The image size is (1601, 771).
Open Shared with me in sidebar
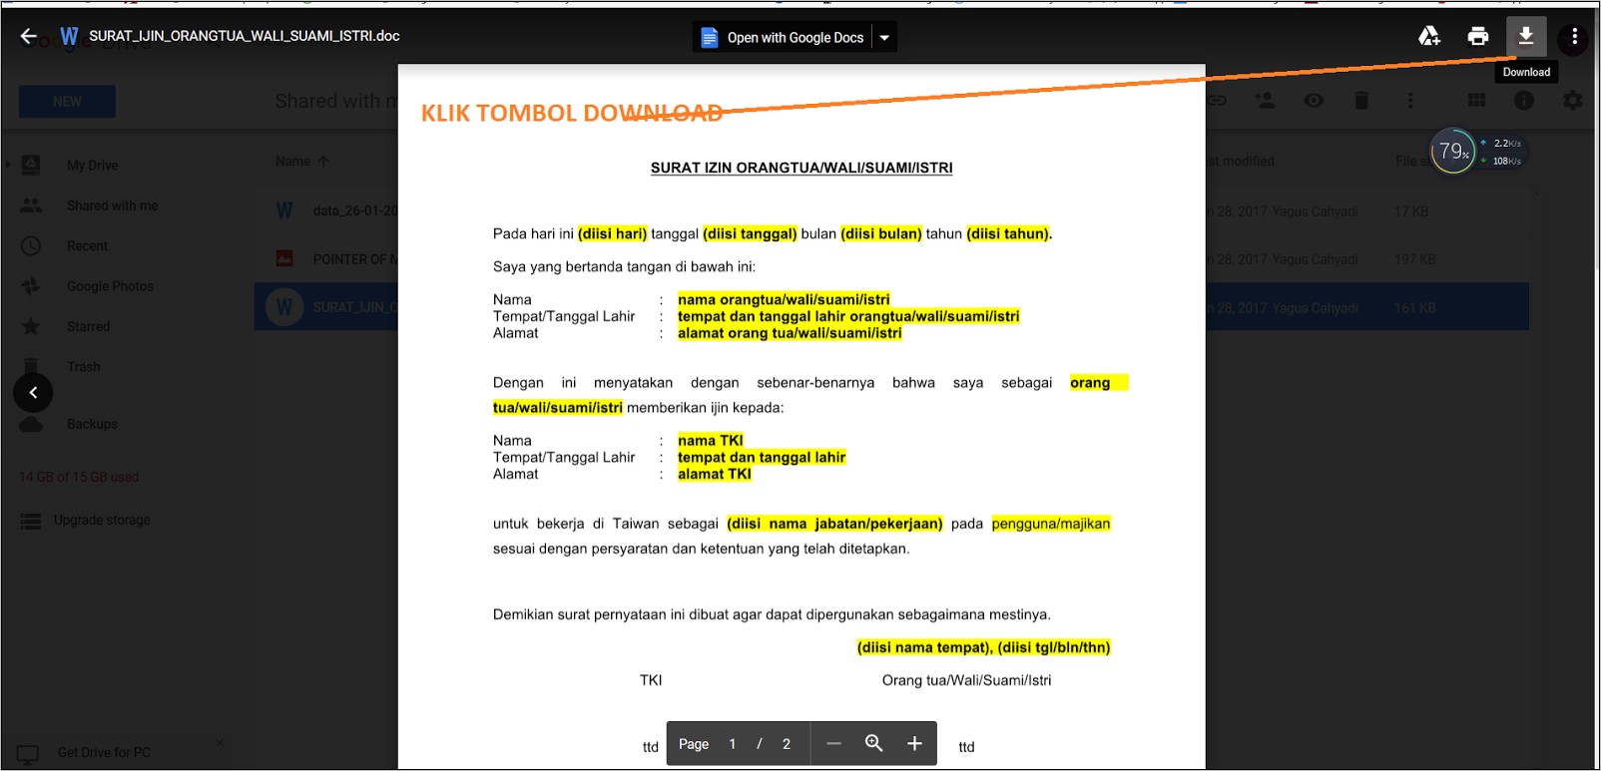click(112, 205)
